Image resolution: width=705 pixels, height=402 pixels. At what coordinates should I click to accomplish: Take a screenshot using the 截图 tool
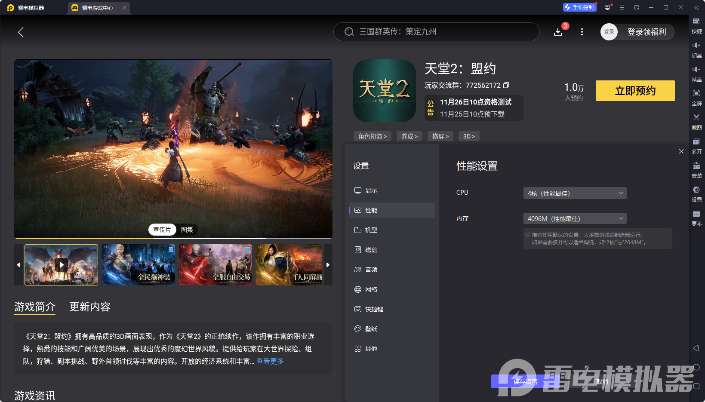[697, 122]
